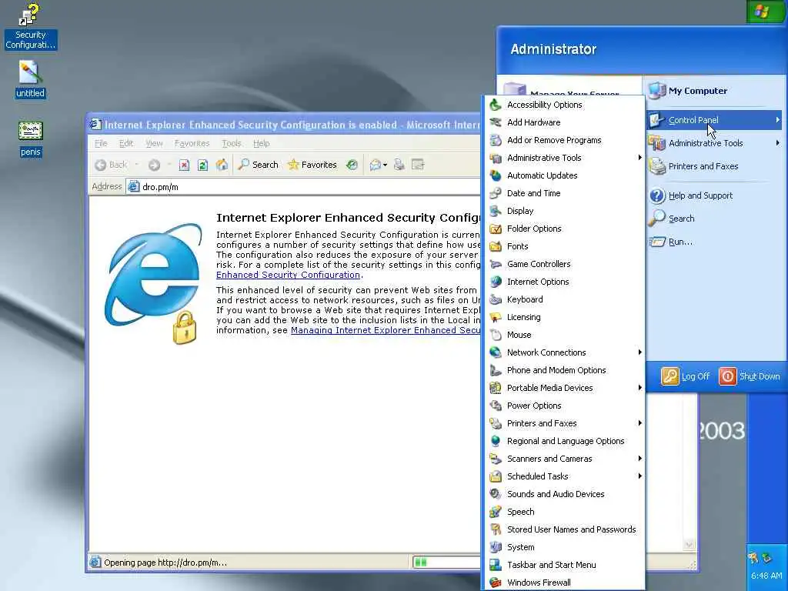Open the File menu in Internet Explorer
Screen dimensions: 788x591
pos(101,143)
